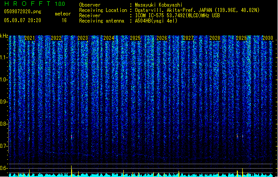Click the 0.8 kHz axis tick label
Screen dimensions: 278x177
click(4, 124)
